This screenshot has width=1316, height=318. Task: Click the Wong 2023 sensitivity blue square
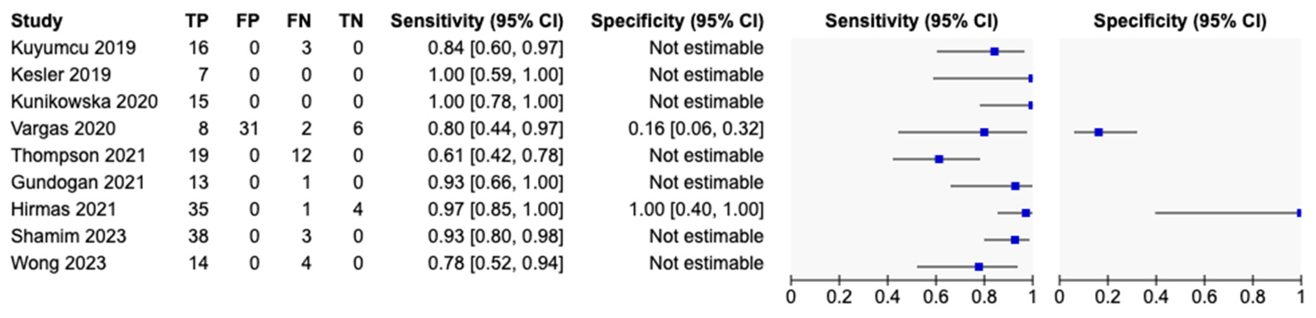tap(979, 267)
